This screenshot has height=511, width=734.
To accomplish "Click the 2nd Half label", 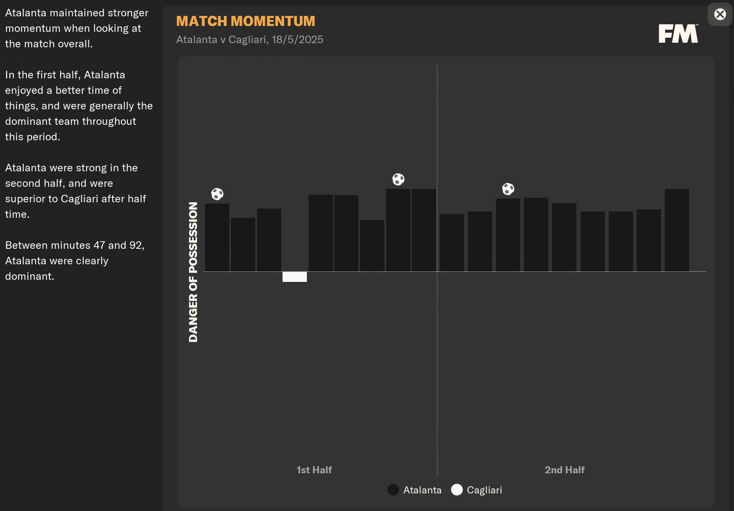I will tap(564, 470).
